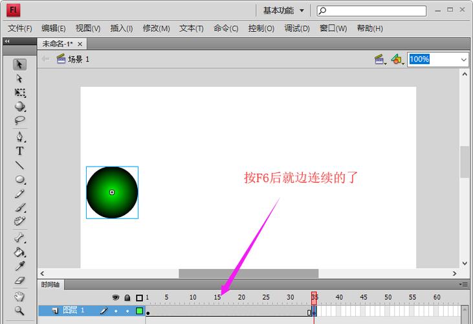This screenshot has height=324, width=473.
Task: Toggle show all layers as outlines
Action: [x=139, y=297]
